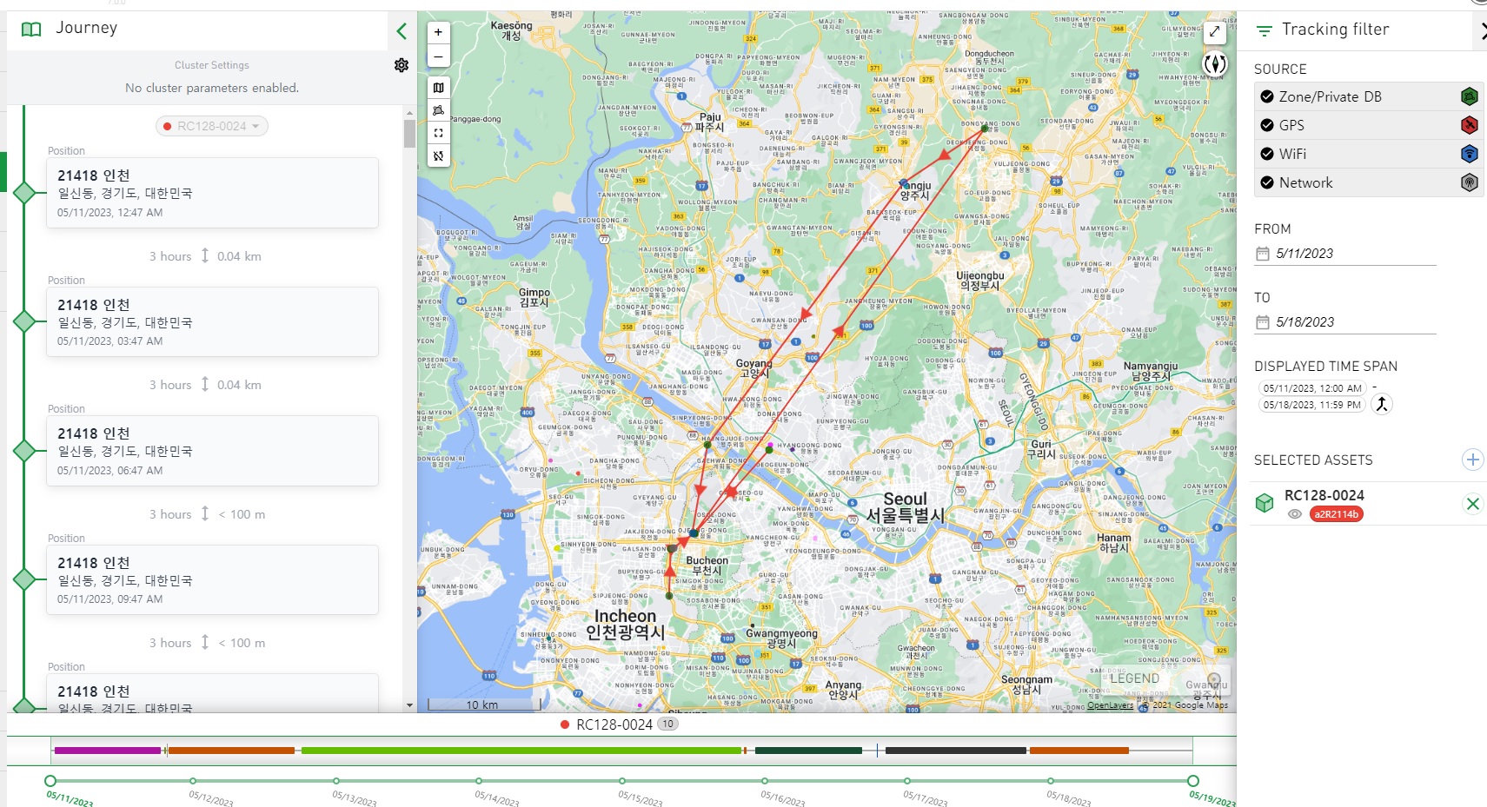Viewport: 1487px width, 807px height.
Task: Collapse the Journey panel with the green chevron
Action: 402,31
